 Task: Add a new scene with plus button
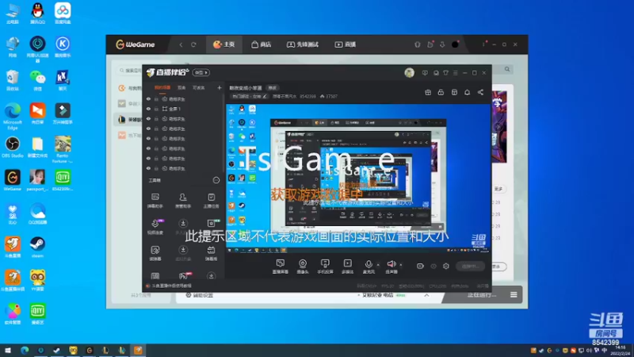click(220, 87)
